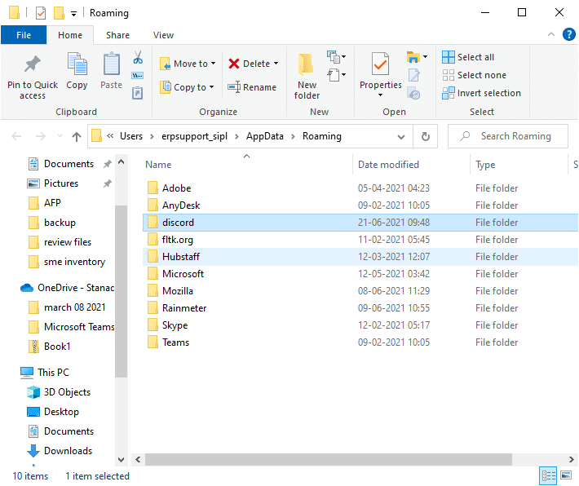Image resolution: width=579 pixels, height=486 pixels.
Task: Open address bar history dropdown chevron
Action: (x=401, y=137)
